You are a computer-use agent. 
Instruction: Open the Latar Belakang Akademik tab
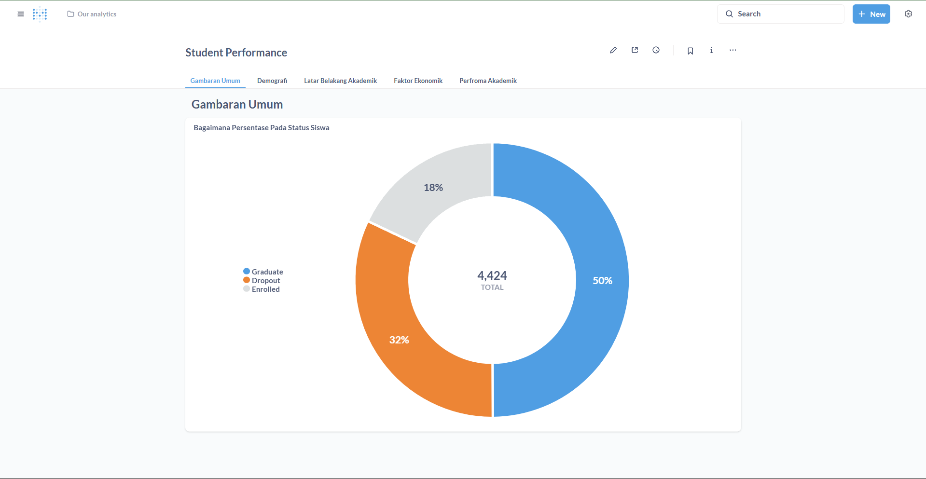(x=340, y=81)
